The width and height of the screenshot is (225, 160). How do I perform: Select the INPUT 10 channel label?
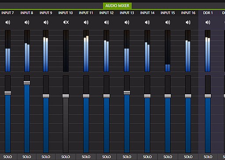(66, 13)
